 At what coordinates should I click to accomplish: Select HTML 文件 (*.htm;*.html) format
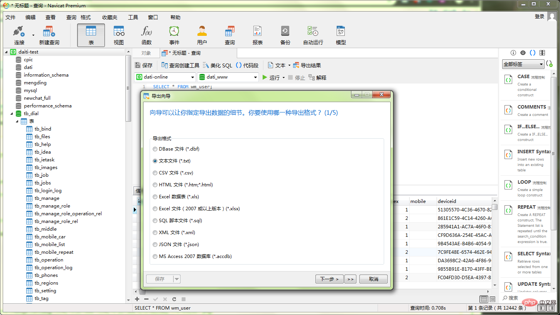pyautogui.click(x=183, y=185)
